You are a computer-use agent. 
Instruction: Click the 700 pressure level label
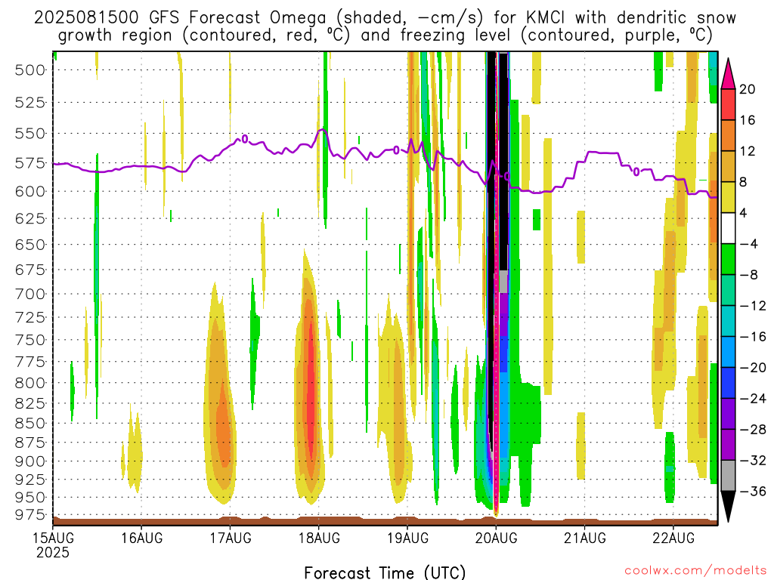click(30, 295)
